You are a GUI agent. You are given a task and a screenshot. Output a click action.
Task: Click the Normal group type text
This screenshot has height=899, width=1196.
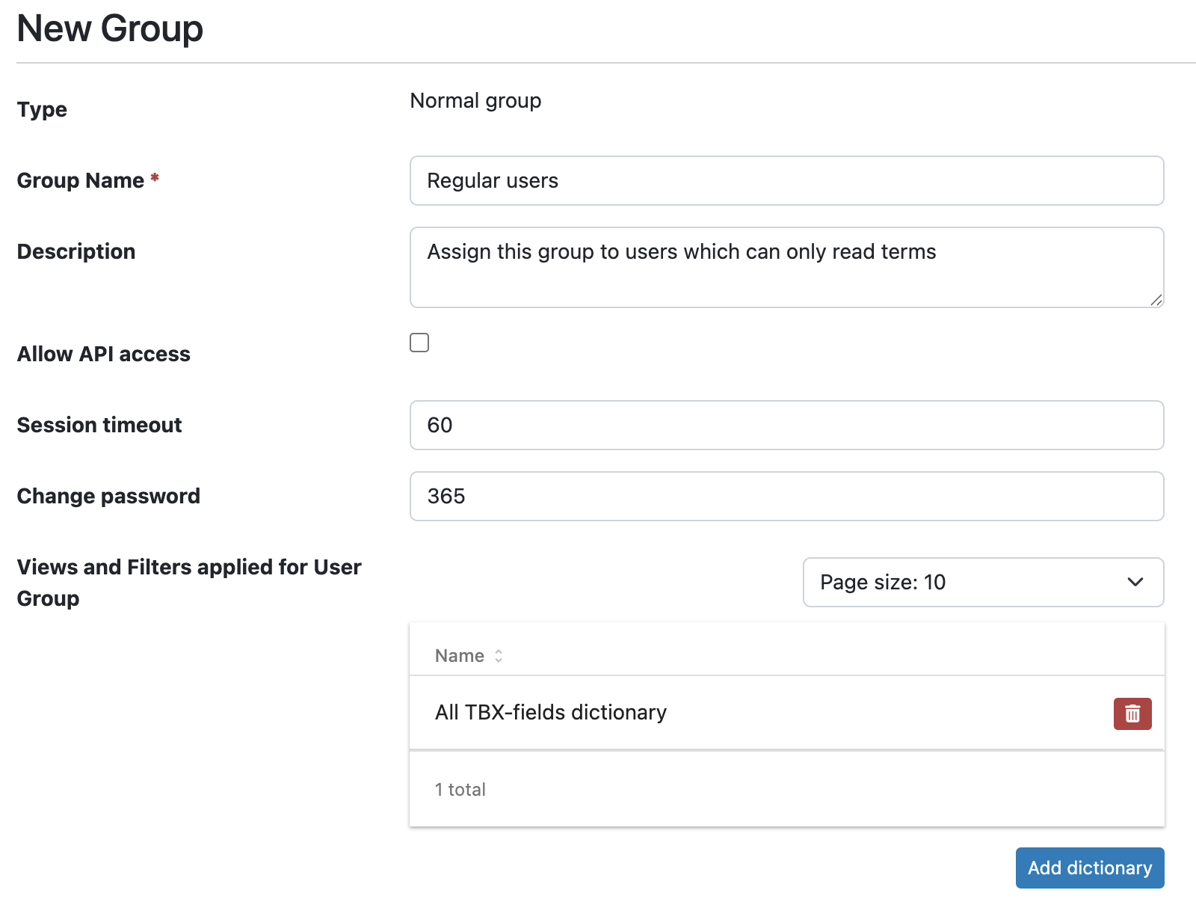475,100
